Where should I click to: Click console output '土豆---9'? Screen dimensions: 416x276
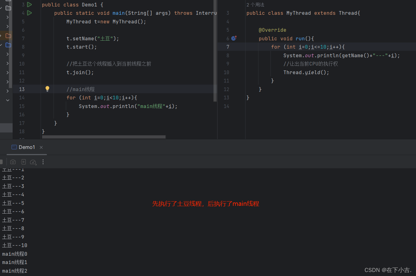pos(13,237)
